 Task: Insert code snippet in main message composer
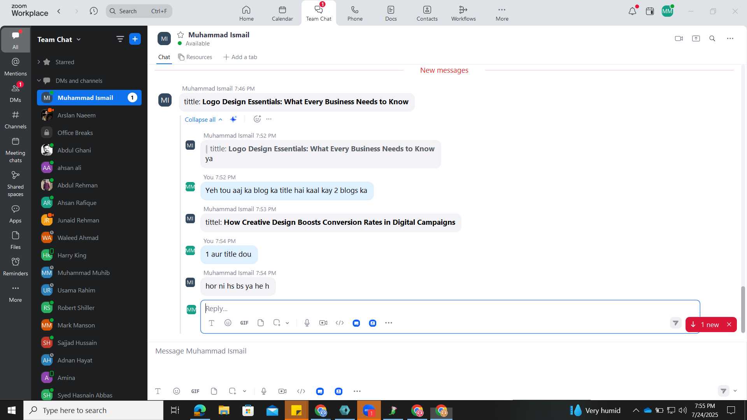coord(301,391)
